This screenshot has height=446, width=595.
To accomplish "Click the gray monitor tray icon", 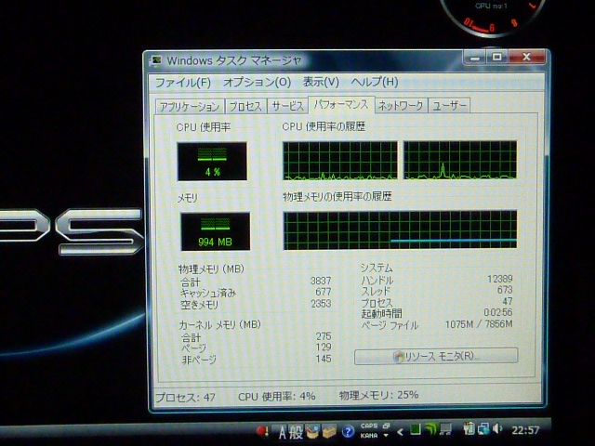I will pyautogui.click(x=445, y=429).
